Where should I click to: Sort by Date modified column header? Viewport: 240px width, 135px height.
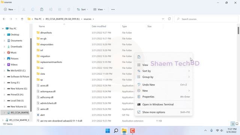[x=99, y=26]
